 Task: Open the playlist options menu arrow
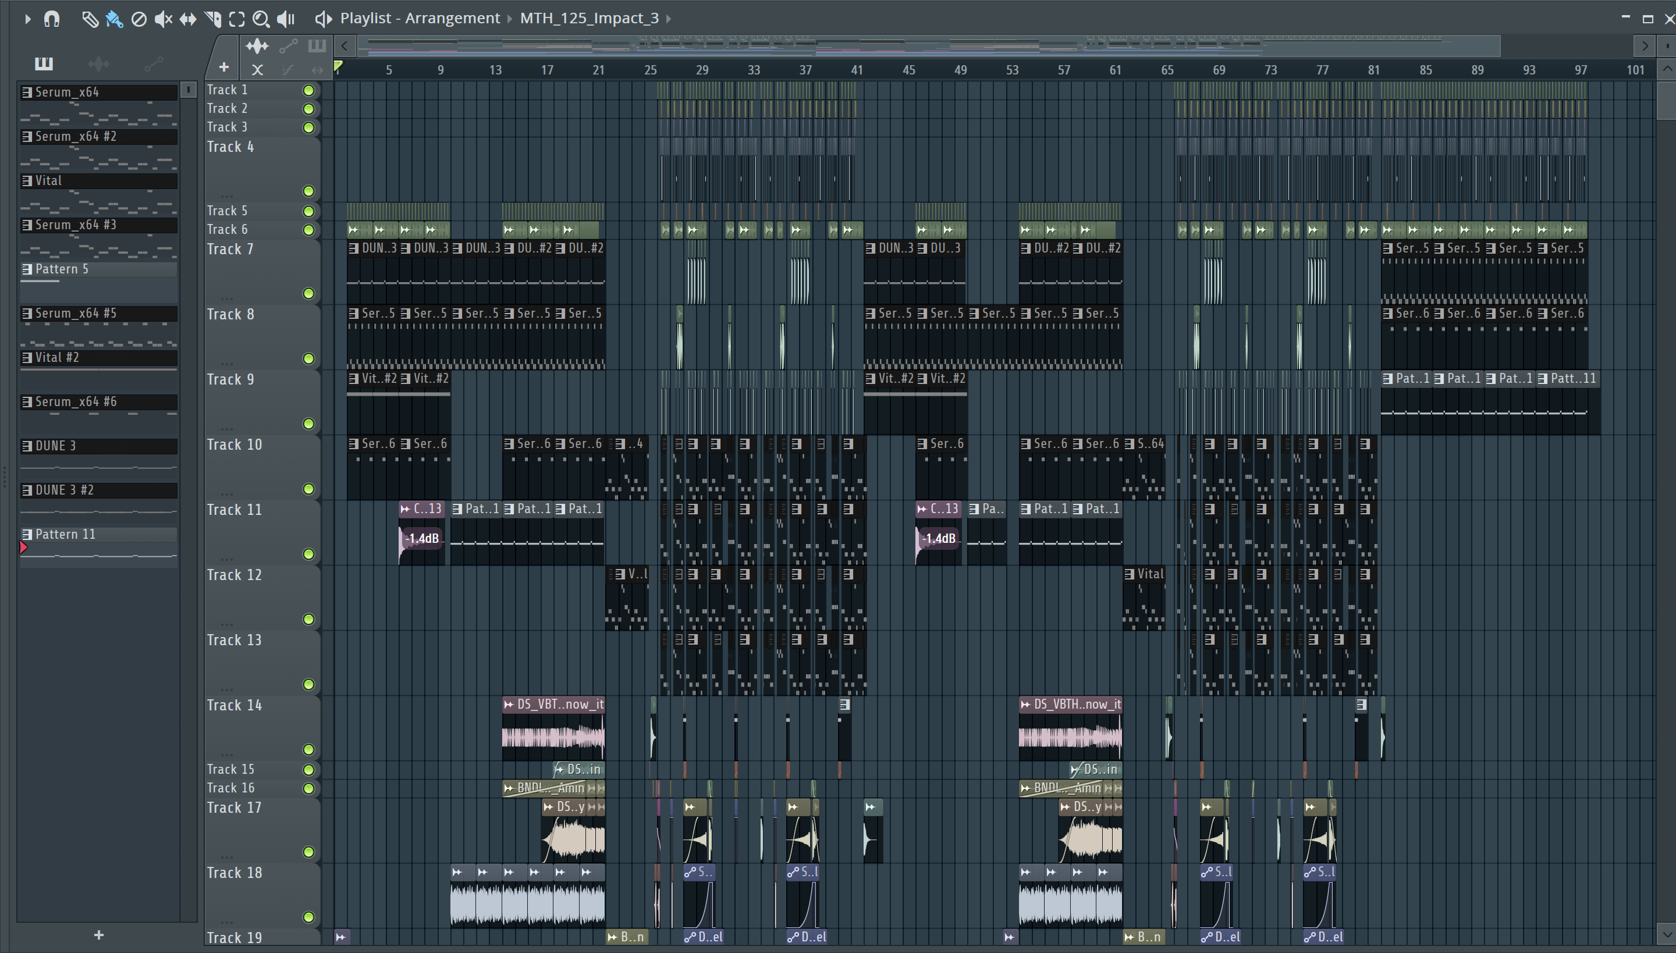[x=27, y=19]
